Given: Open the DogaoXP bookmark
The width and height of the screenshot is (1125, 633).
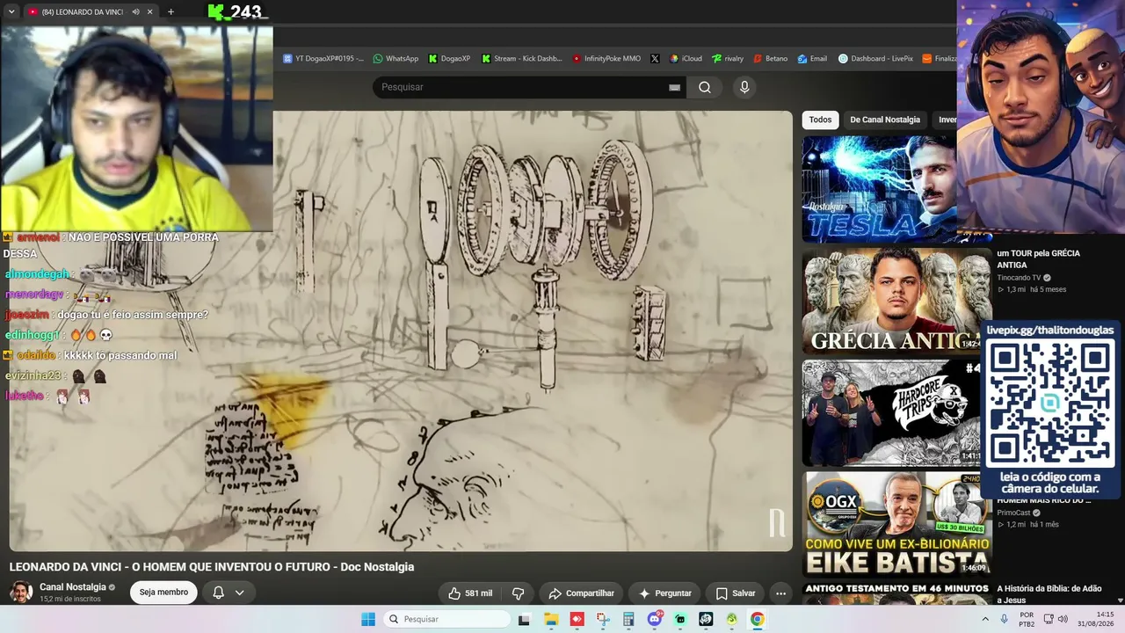Looking at the screenshot, I should [449, 59].
